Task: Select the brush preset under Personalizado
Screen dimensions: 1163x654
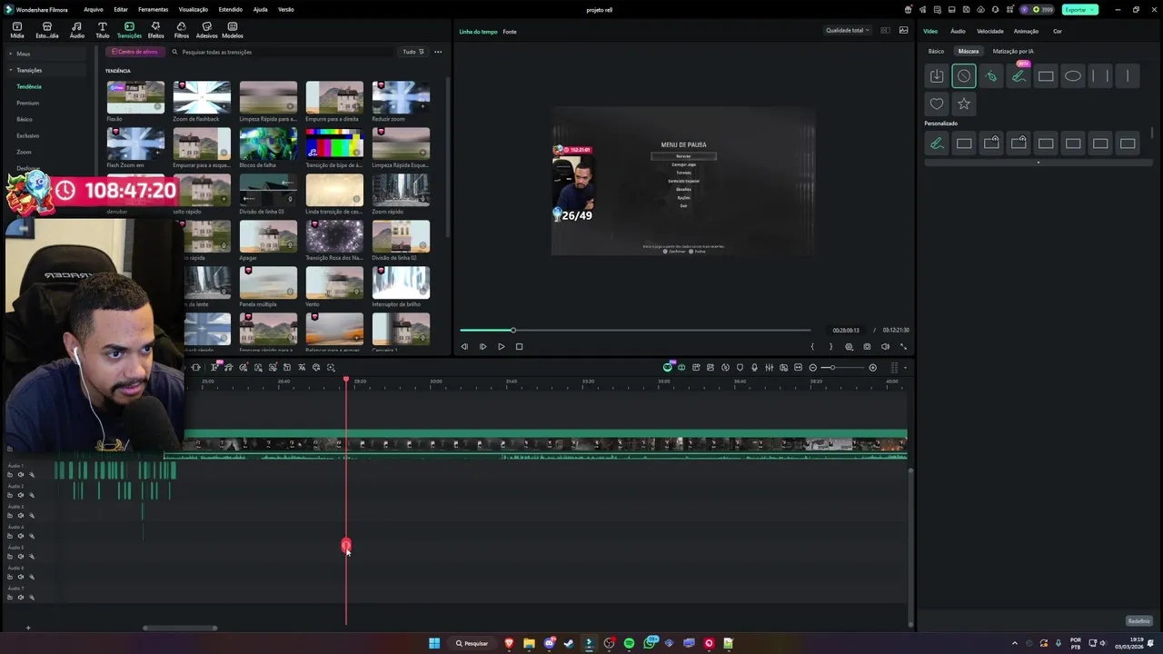Action: click(937, 144)
